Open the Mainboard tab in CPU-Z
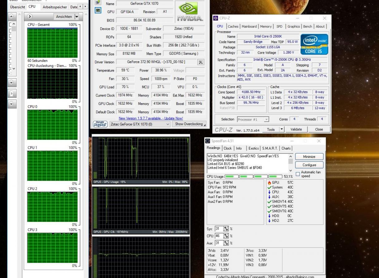379x278 pixels. click(249, 27)
